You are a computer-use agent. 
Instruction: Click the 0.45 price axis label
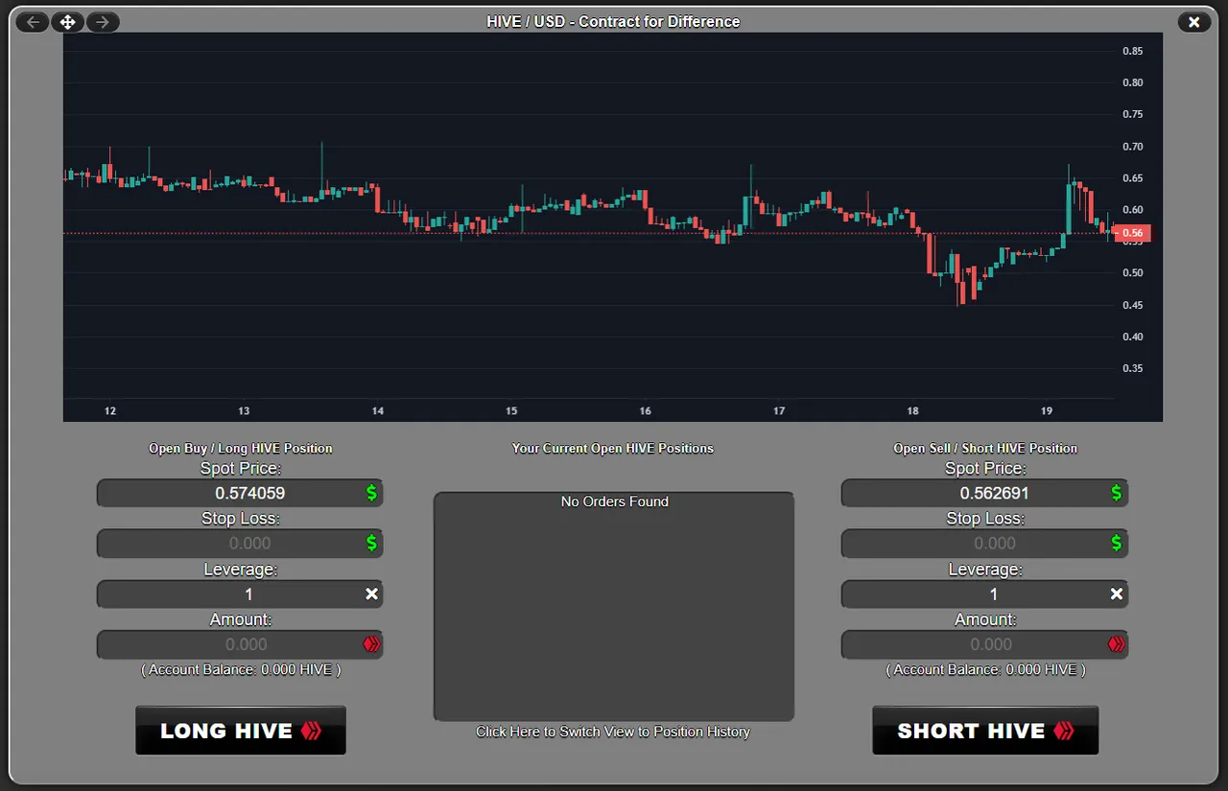pyautogui.click(x=1133, y=305)
